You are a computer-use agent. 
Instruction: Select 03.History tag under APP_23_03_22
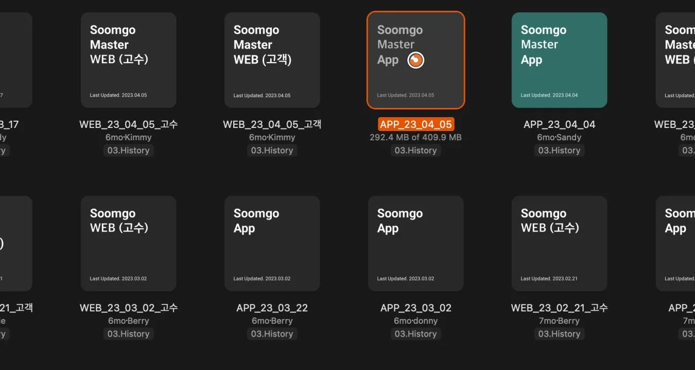point(272,334)
